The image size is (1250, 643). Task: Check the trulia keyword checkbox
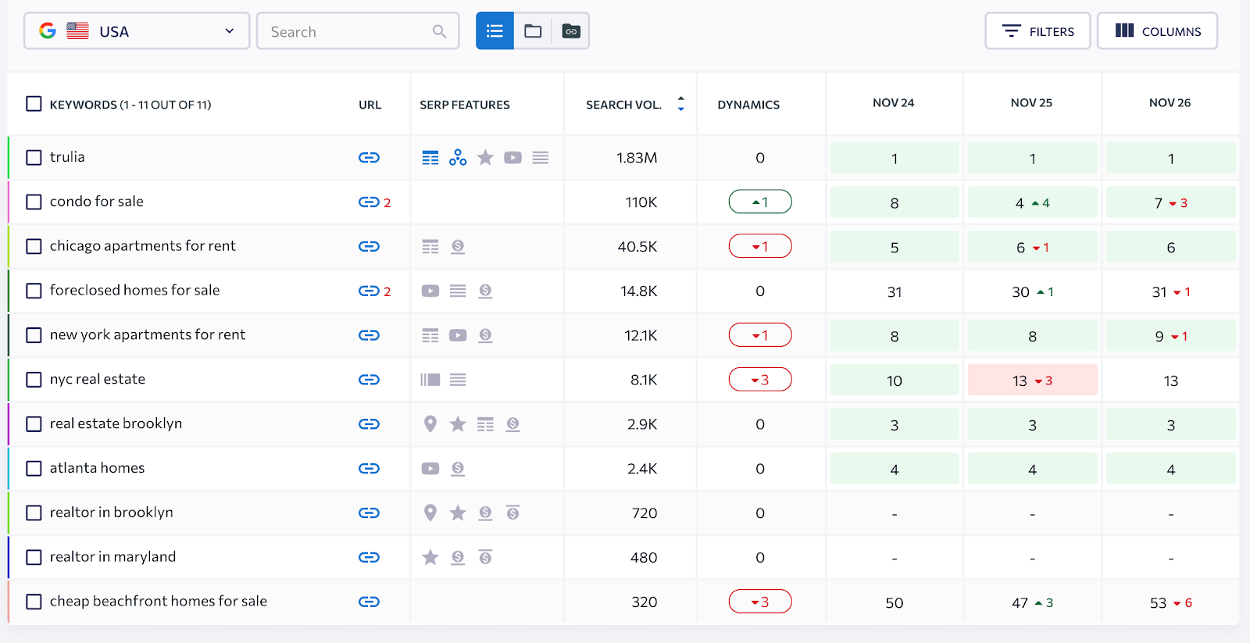pos(34,158)
